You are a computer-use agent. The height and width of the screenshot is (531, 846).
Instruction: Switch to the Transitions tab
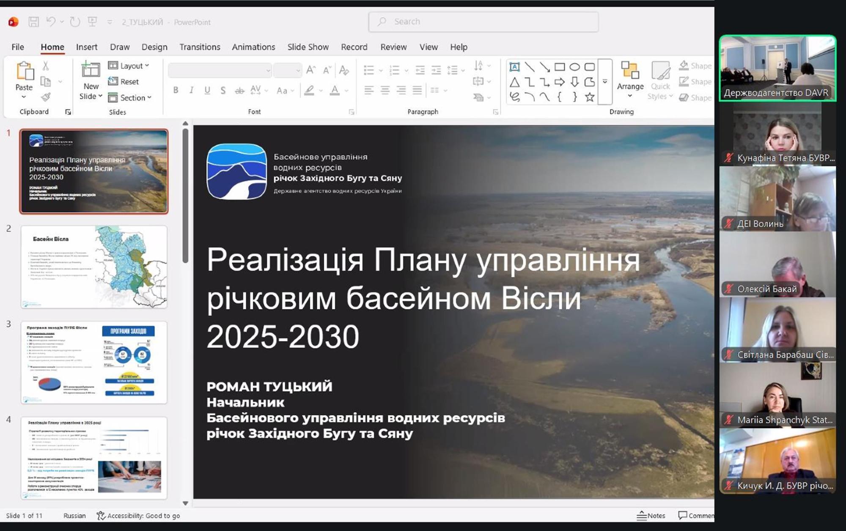(x=199, y=47)
